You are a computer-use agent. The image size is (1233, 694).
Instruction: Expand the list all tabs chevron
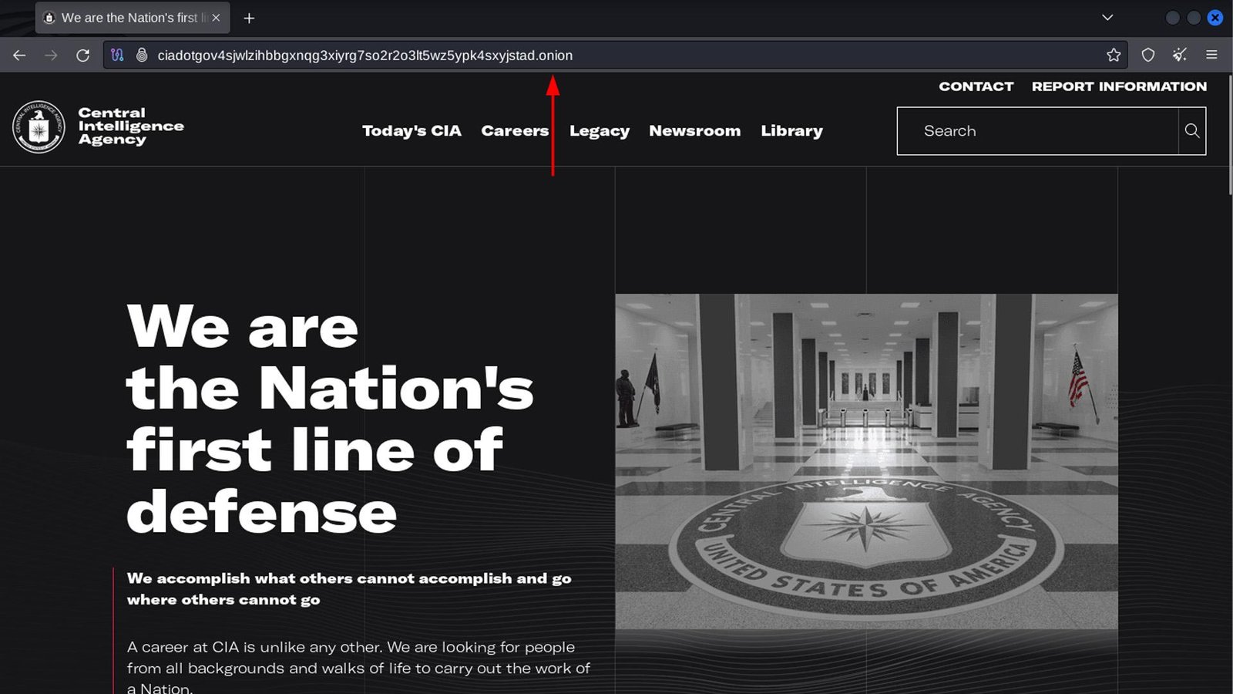[1107, 18]
